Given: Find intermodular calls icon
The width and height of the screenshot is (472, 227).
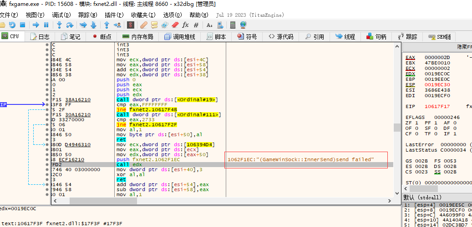Looking at the screenshot, I should [x=220, y=25].
